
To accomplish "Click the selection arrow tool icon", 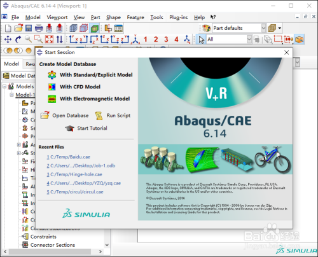I will tap(201, 39).
